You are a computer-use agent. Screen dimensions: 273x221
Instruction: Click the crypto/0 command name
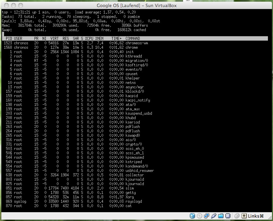[x=134, y=144]
